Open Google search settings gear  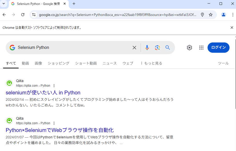pyautogui.click(x=189, y=48)
